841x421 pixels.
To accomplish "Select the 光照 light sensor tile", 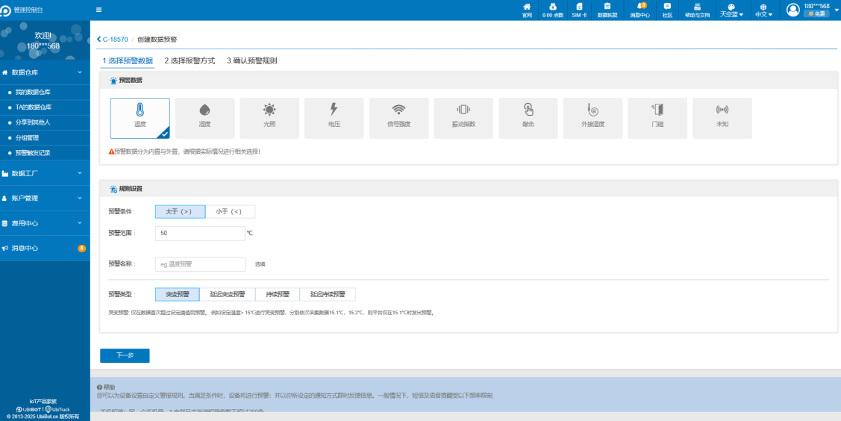I will coord(269,118).
